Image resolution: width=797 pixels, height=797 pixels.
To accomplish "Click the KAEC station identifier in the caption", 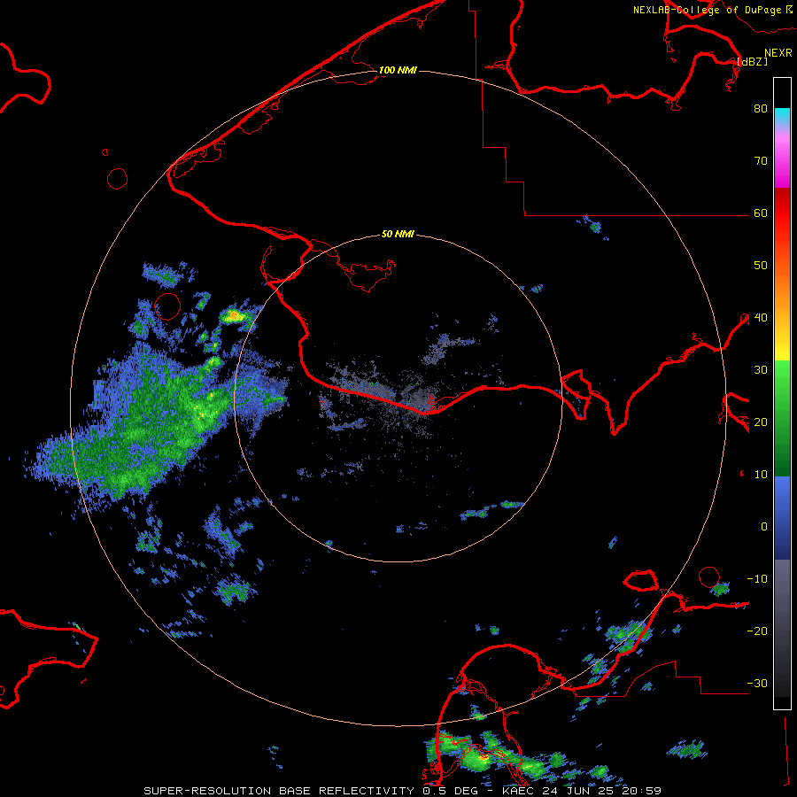I will [x=518, y=791].
